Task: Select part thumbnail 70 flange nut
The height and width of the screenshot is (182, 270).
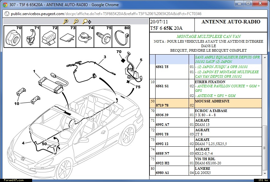Action: pyautogui.click(x=13, y=37)
